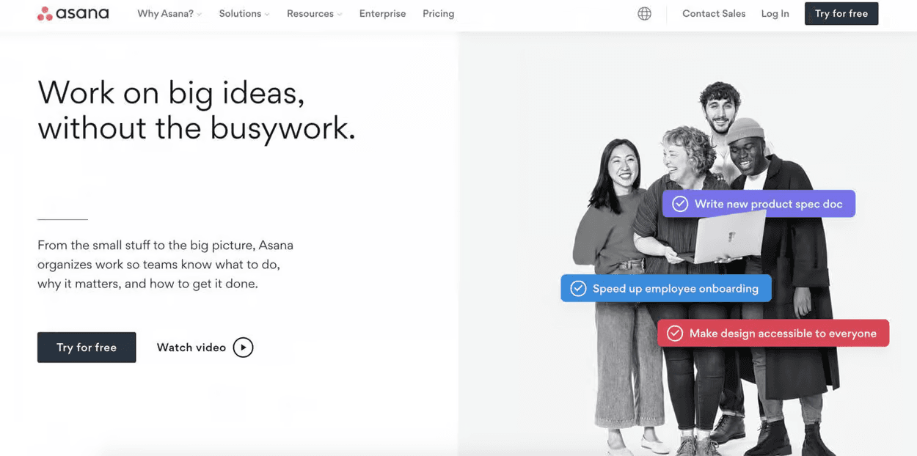Select the purple Write new product spec doc tag
917x456 pixels.
point(768,204)
